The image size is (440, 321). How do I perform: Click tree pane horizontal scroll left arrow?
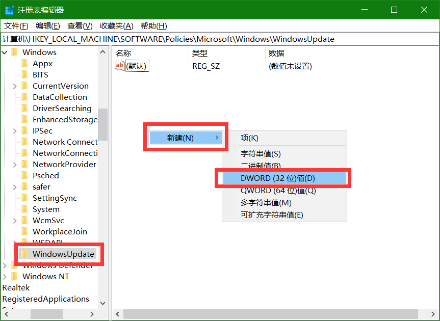(7, 314)
